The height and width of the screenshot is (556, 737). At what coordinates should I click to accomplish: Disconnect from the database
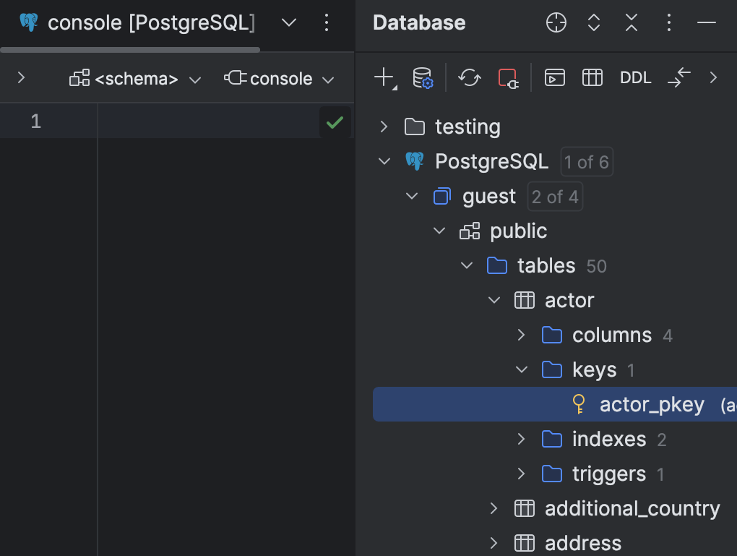coord(508,77)
